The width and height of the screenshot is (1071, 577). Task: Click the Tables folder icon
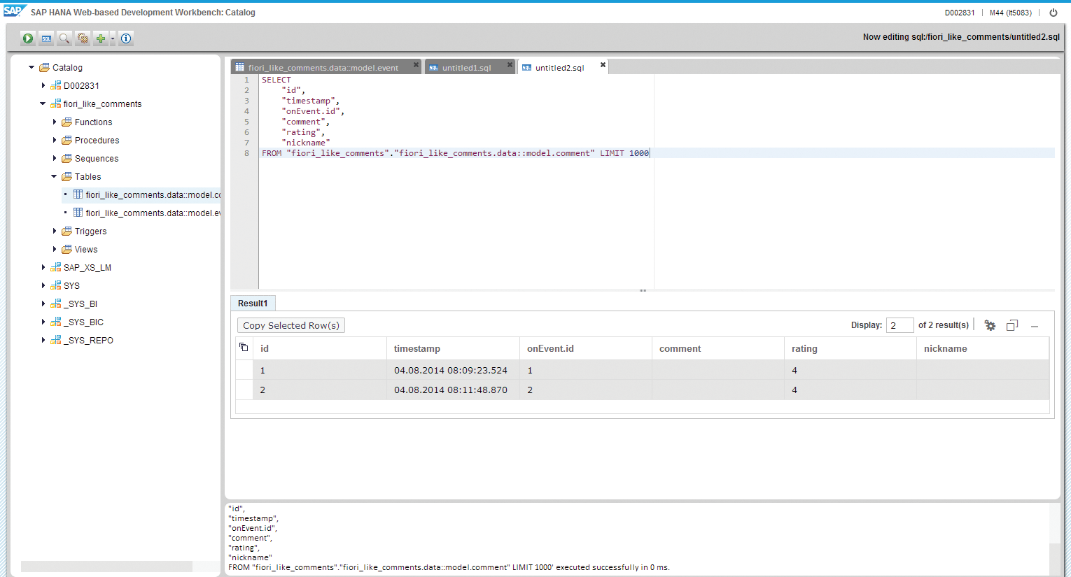point(66,176)
